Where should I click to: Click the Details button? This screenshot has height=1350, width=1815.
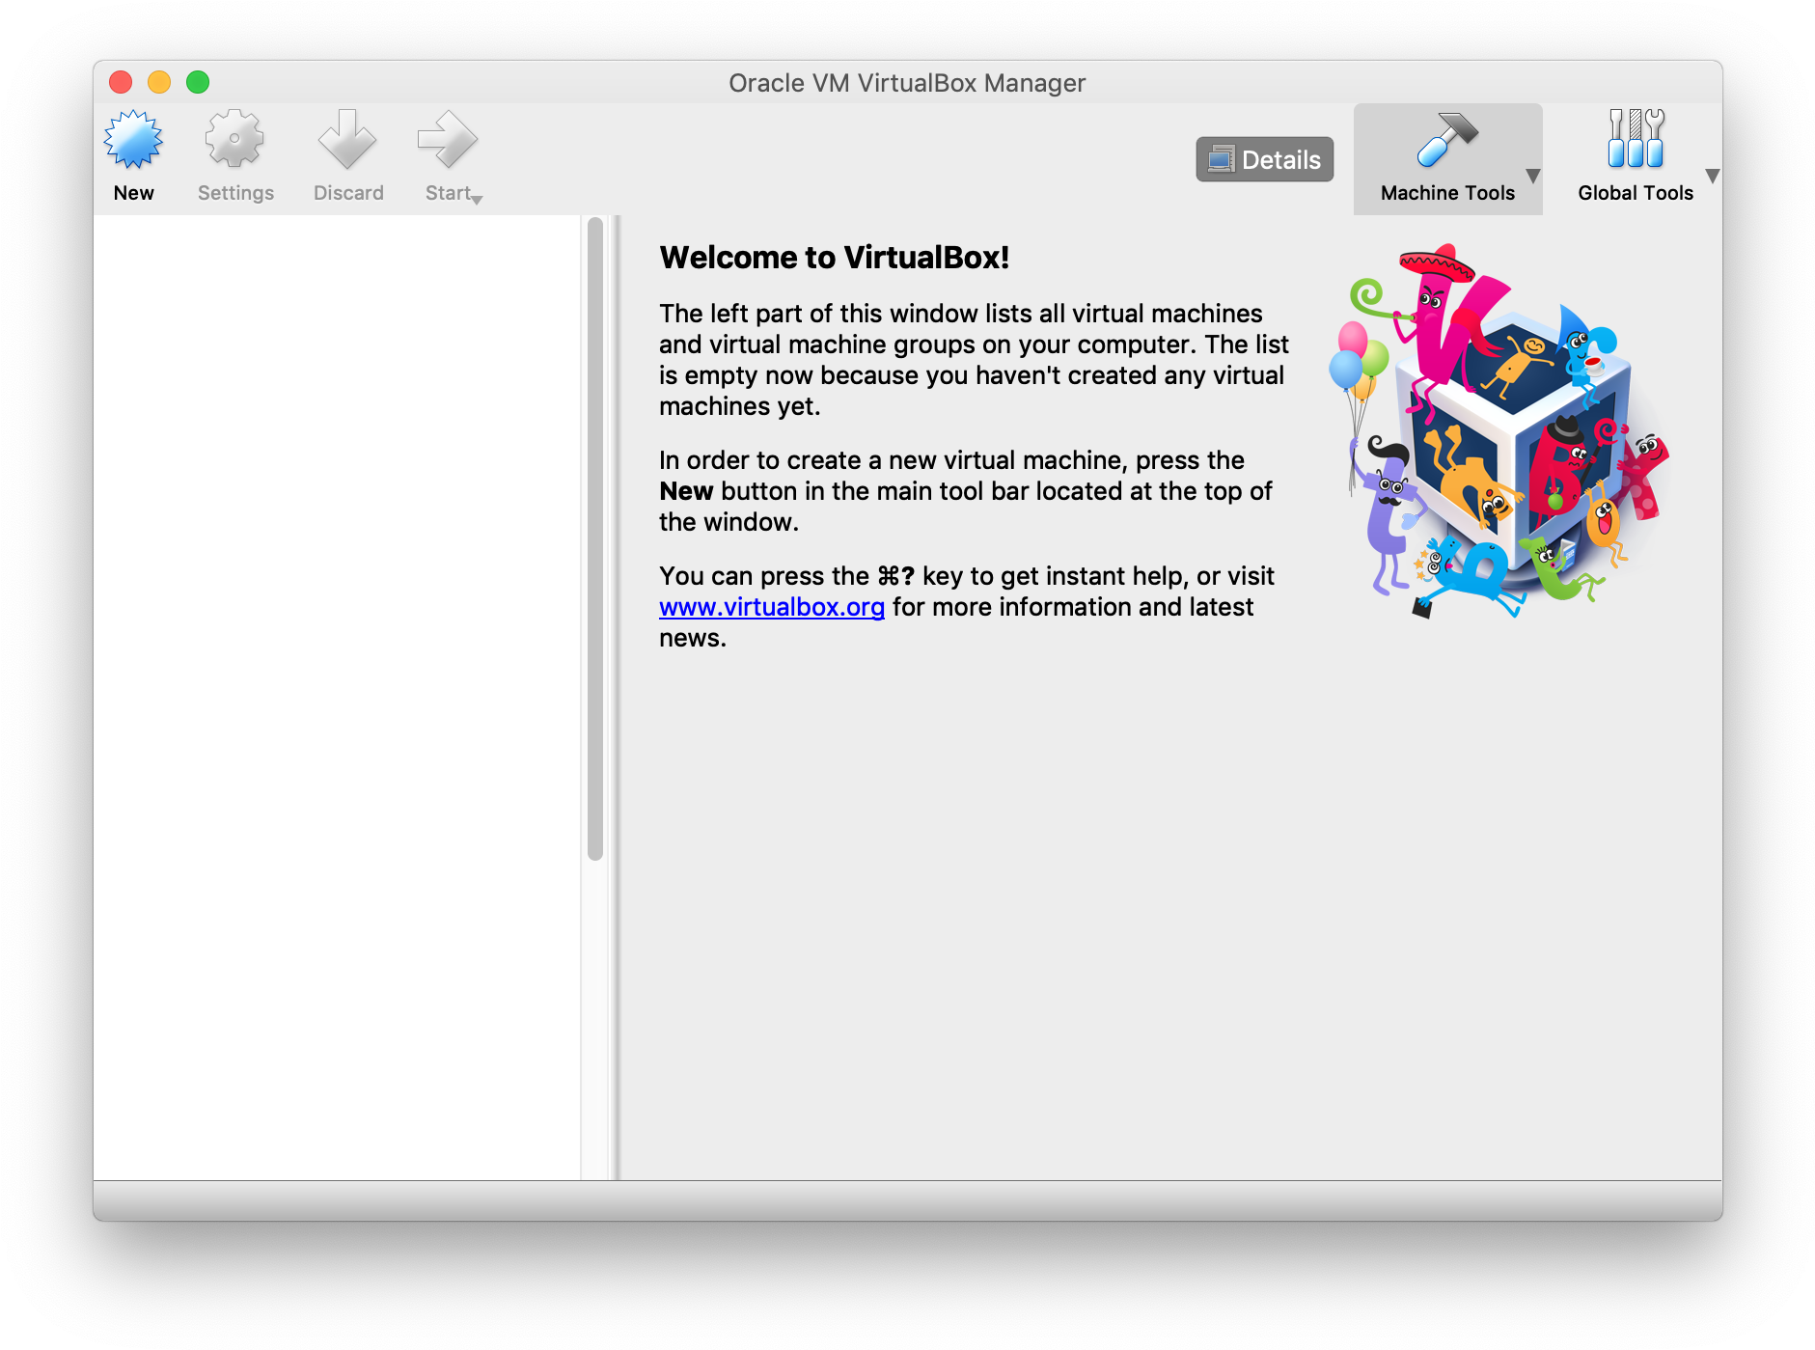pos(1264,159)
